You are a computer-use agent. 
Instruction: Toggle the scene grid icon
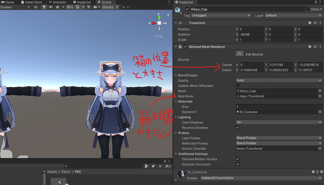click(77, 7)
